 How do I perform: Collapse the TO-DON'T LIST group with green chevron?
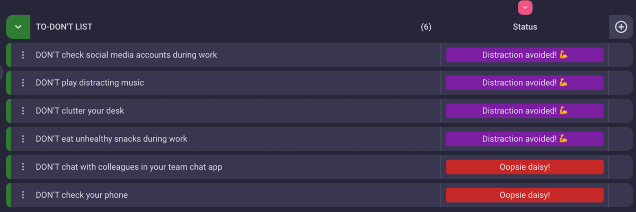point(18,27)
